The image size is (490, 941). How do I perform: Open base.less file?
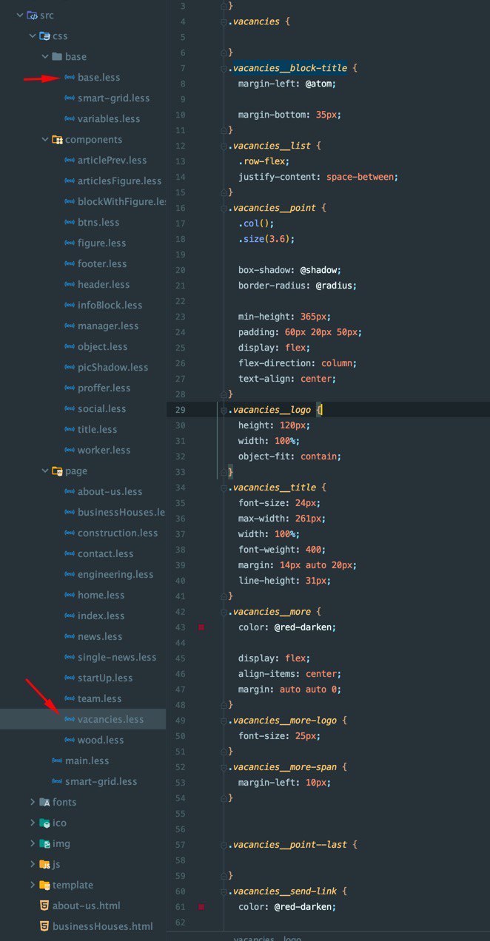point(98,77)
